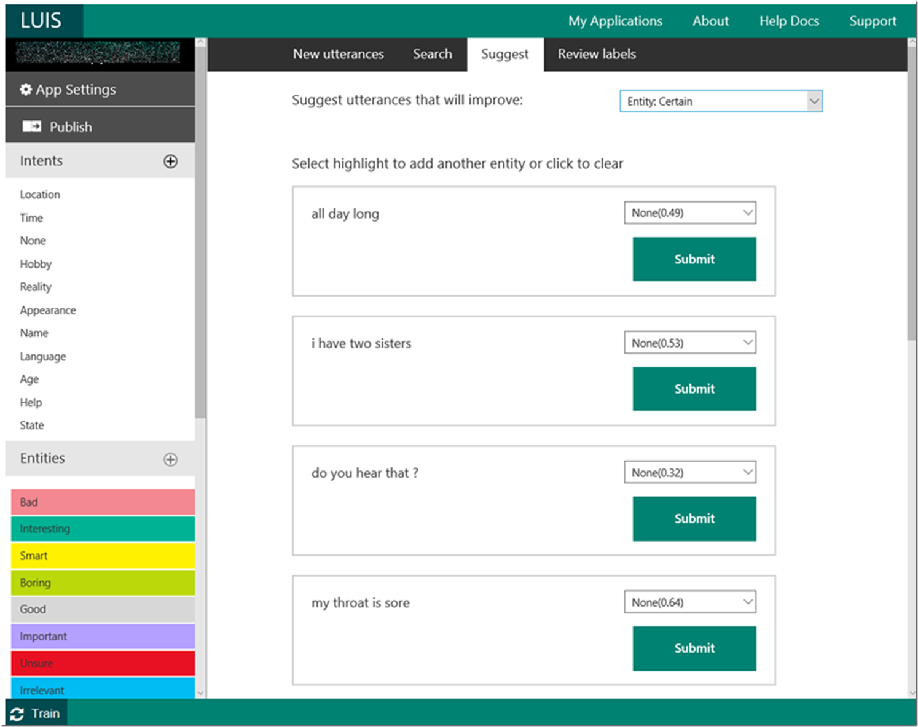Click the Entities section header
The image size is (918, 727).
(100, 459)
